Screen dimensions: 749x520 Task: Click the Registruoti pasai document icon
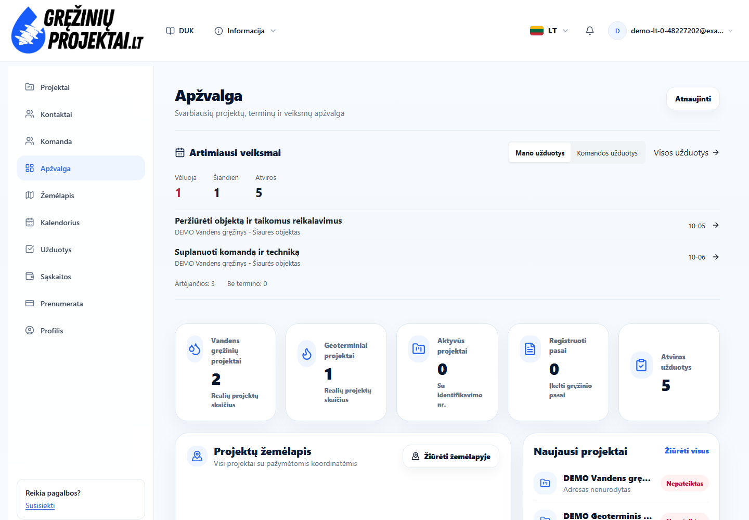pos(530,349)
